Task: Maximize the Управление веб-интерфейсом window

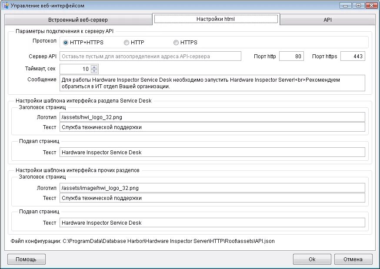Action: tap(358, 5)
